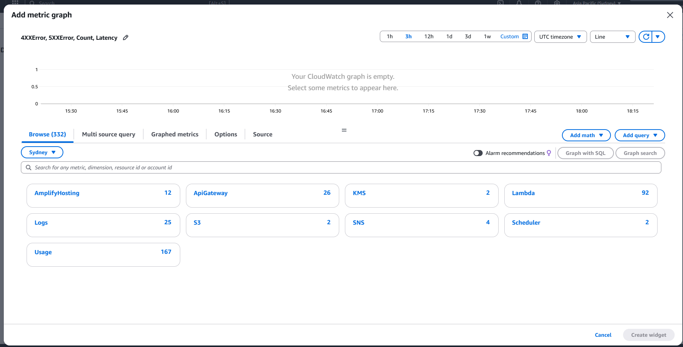Select the 1h time range
Viewport: 683px width, 347px height.
390,36
